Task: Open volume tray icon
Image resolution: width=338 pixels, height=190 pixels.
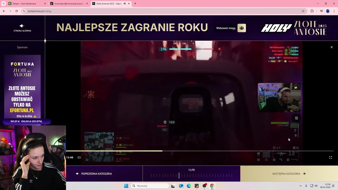Action: tap(316, 186)
